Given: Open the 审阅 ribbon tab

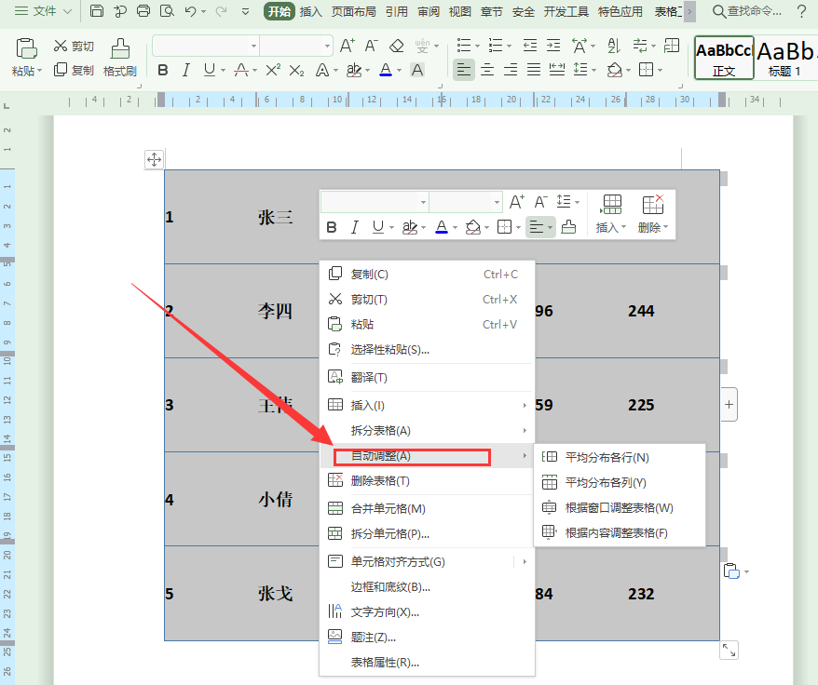Looking at the screenshot, I should 429,11.
